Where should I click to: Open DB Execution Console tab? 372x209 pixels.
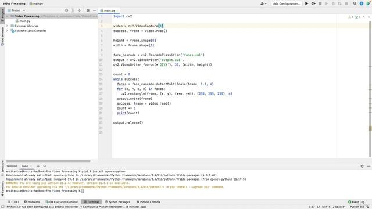coord(62,202)
